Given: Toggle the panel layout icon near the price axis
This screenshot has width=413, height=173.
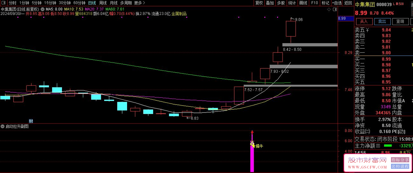Looking at the screenshot, I should [335, 10].
